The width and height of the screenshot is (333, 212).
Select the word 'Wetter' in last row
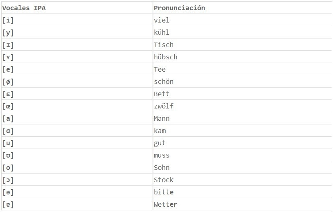point(166,204)
